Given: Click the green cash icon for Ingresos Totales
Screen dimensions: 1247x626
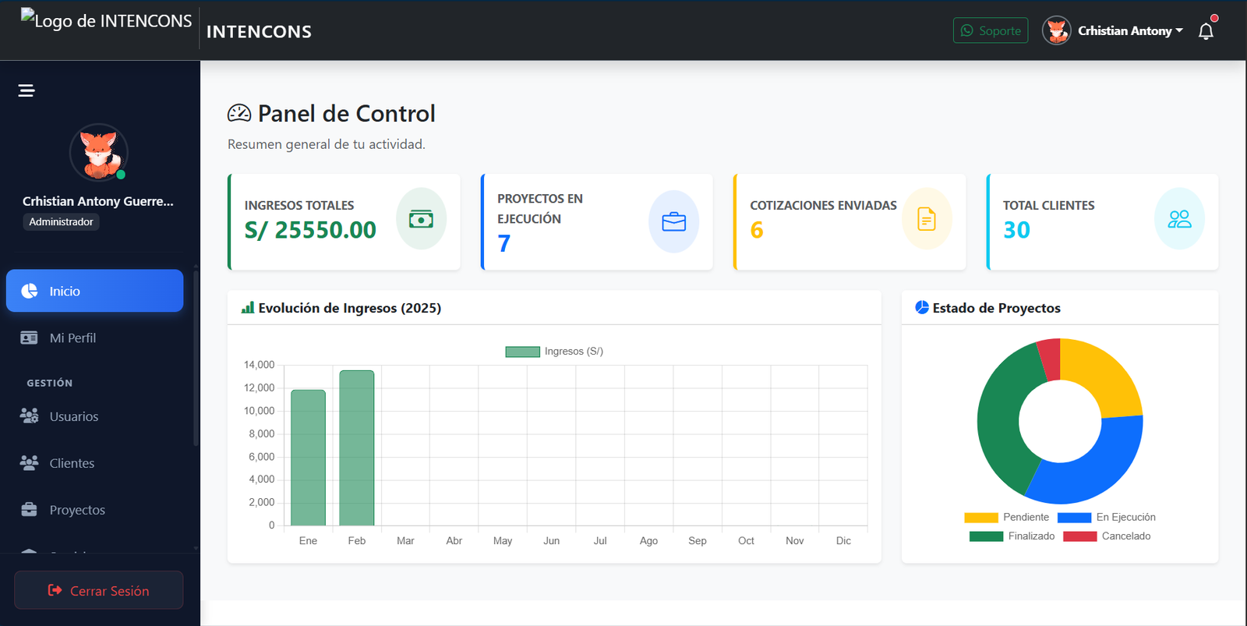Looking at the screenshot, I should 421,219.
